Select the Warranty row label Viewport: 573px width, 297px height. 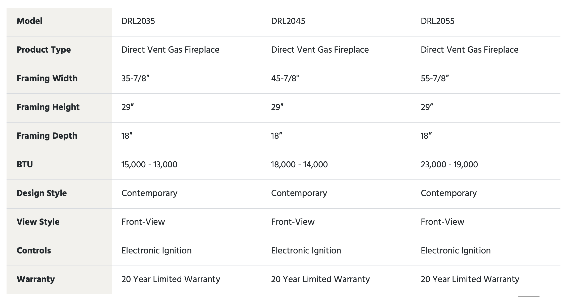click(36, 279)
